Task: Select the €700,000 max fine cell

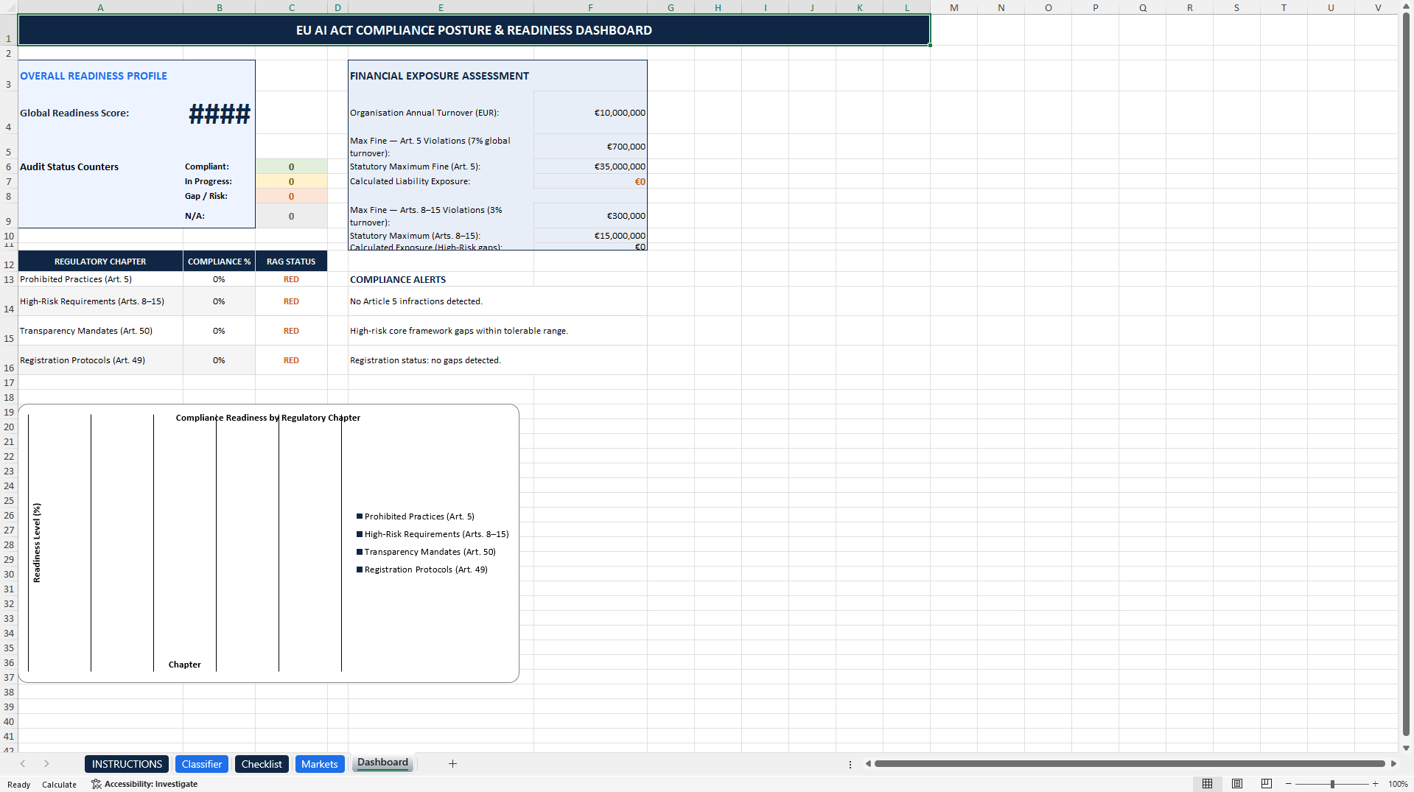Action: click(x=590, y=147)
